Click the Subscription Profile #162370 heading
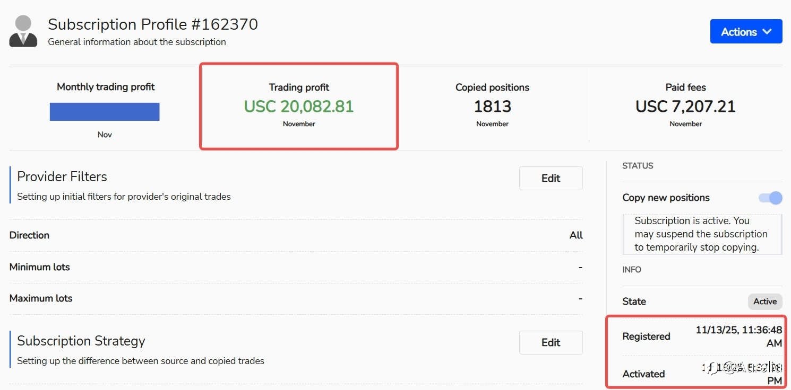Screen dimensions: 791x390 (x=153, y=24)
